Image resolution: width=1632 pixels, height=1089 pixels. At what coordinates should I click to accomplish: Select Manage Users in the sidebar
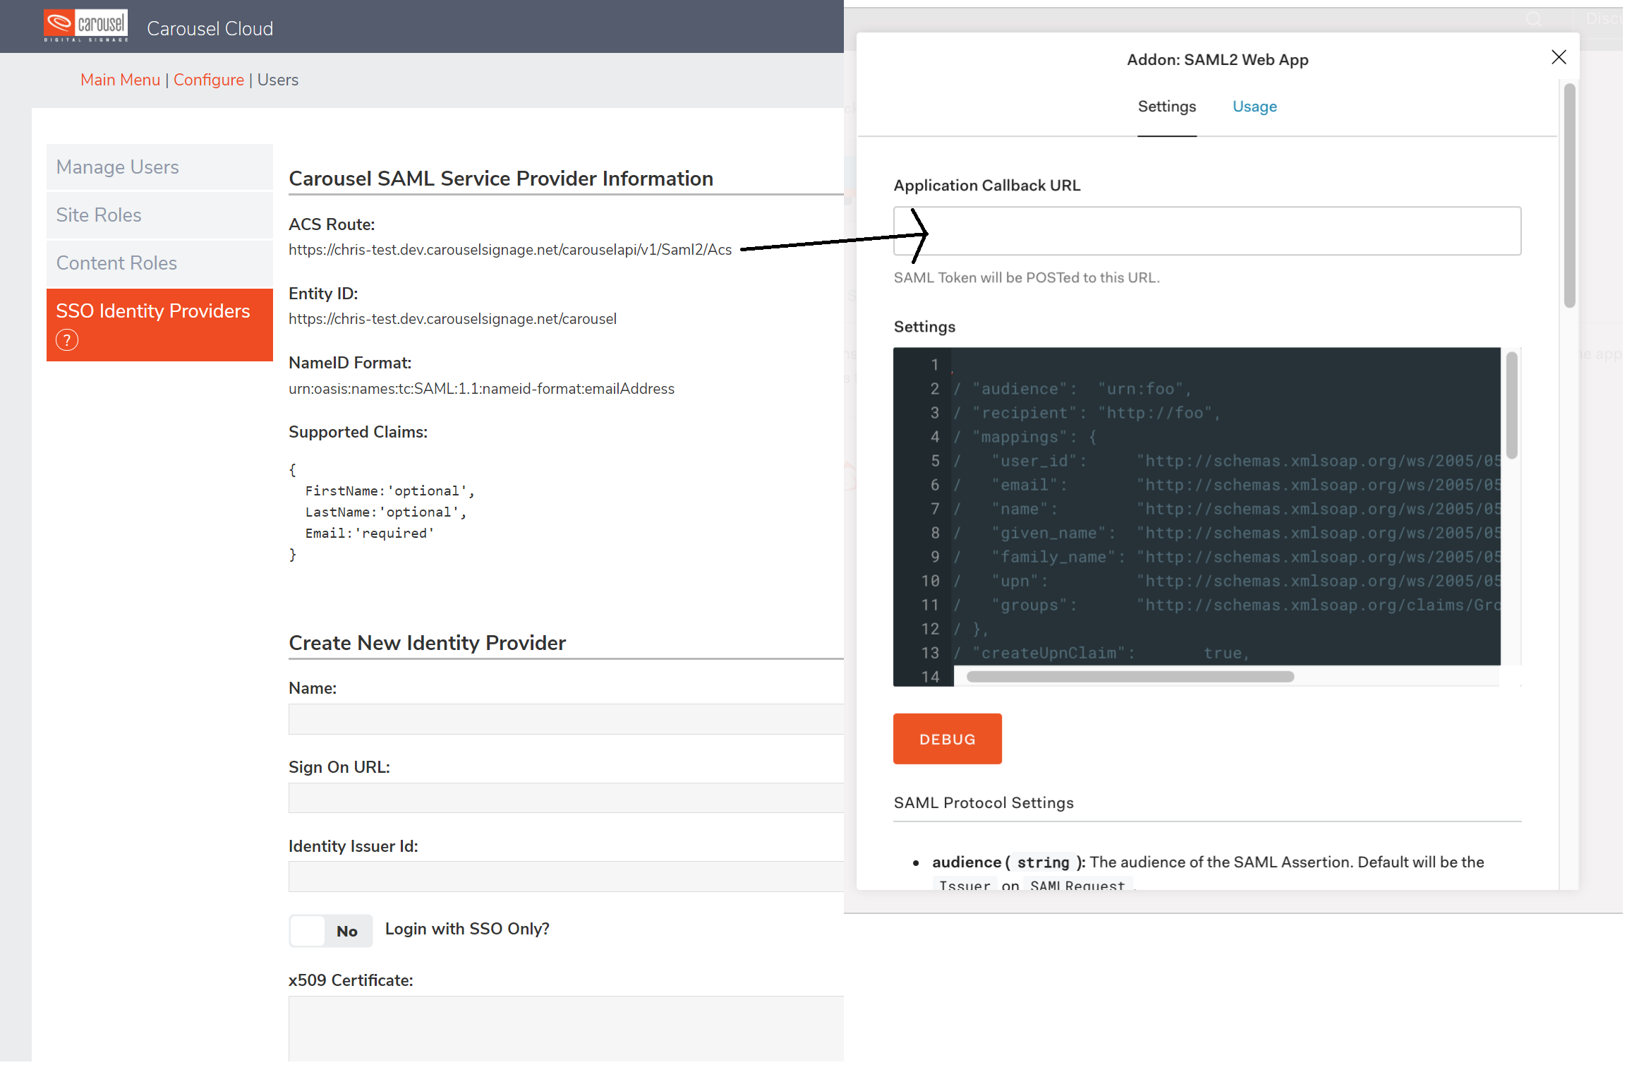[x=117, y=167]
